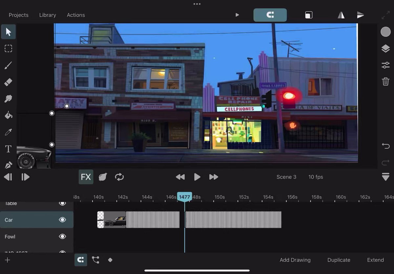
Task: Select the arrow selection tool
Action: click(8, 32)
